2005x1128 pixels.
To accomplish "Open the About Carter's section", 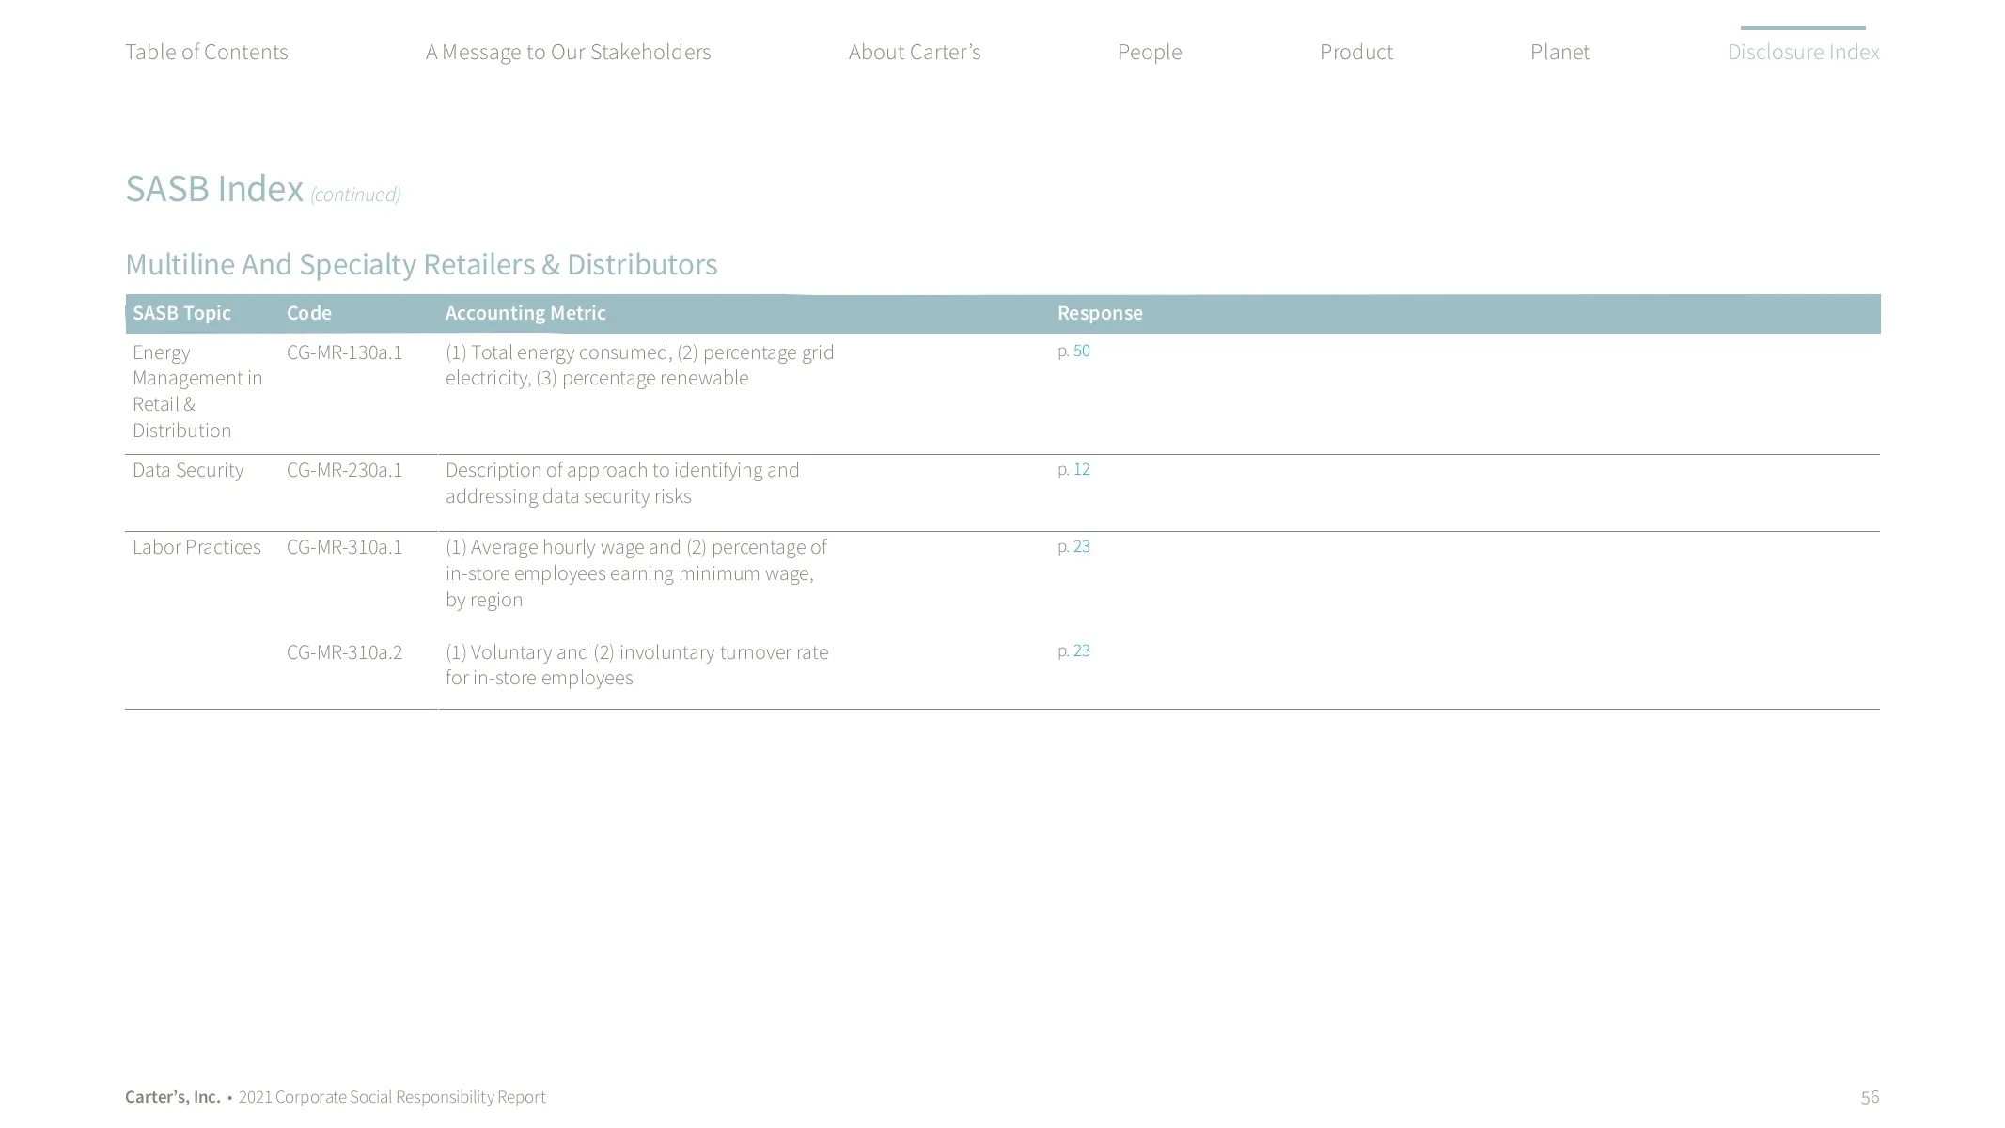I will [914, 52].
